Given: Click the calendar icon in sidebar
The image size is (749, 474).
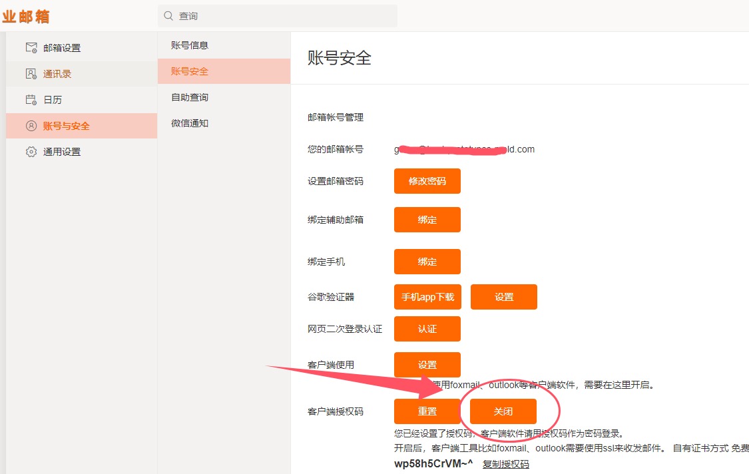Looking at the screenshot, I should 31,100.
